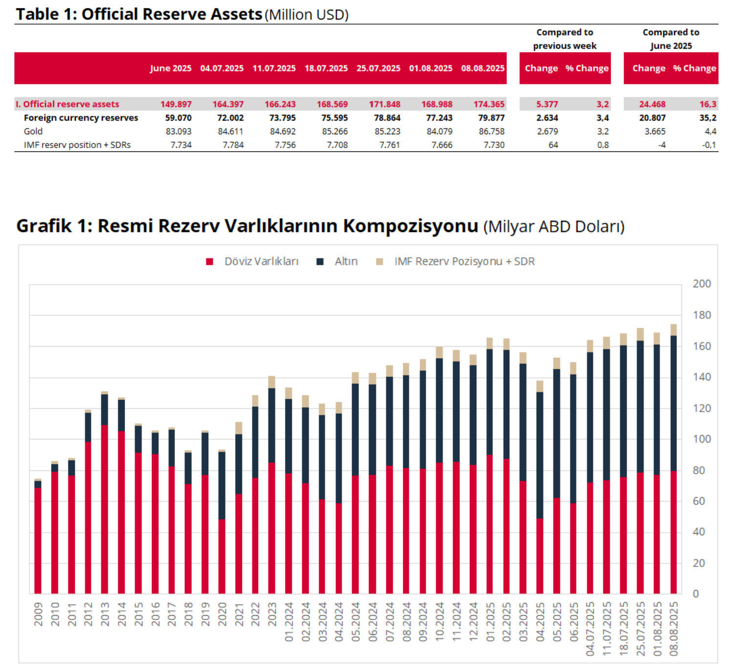Click the red Döviz Varlıkları legend swatch

click(210, 262)
